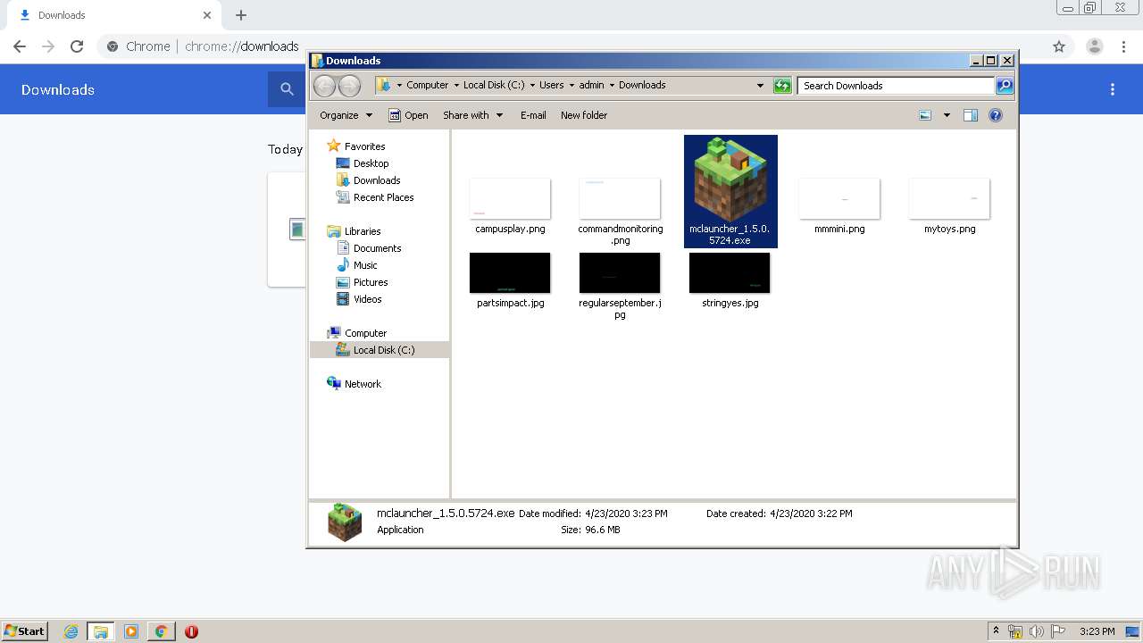This screenshot has width=1143, height=643.
Task: Click the Explorer address refresh icon
Action: (782, 86)
